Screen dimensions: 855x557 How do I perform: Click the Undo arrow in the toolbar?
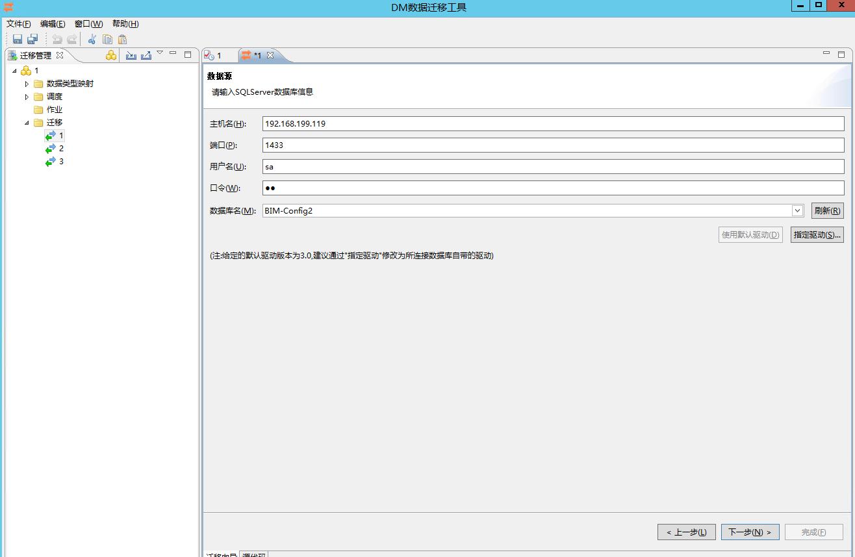(x=57, y=39)
